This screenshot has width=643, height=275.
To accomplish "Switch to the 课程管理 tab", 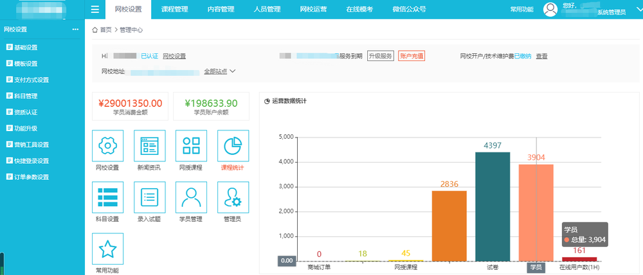I will click(174, 10).
